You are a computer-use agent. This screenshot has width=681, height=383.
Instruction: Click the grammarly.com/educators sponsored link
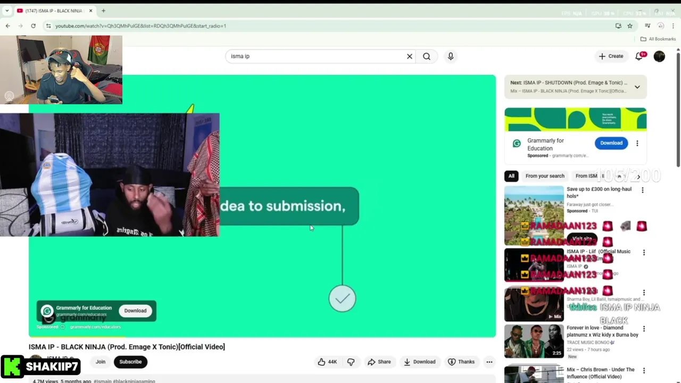[x=95, y=327]
